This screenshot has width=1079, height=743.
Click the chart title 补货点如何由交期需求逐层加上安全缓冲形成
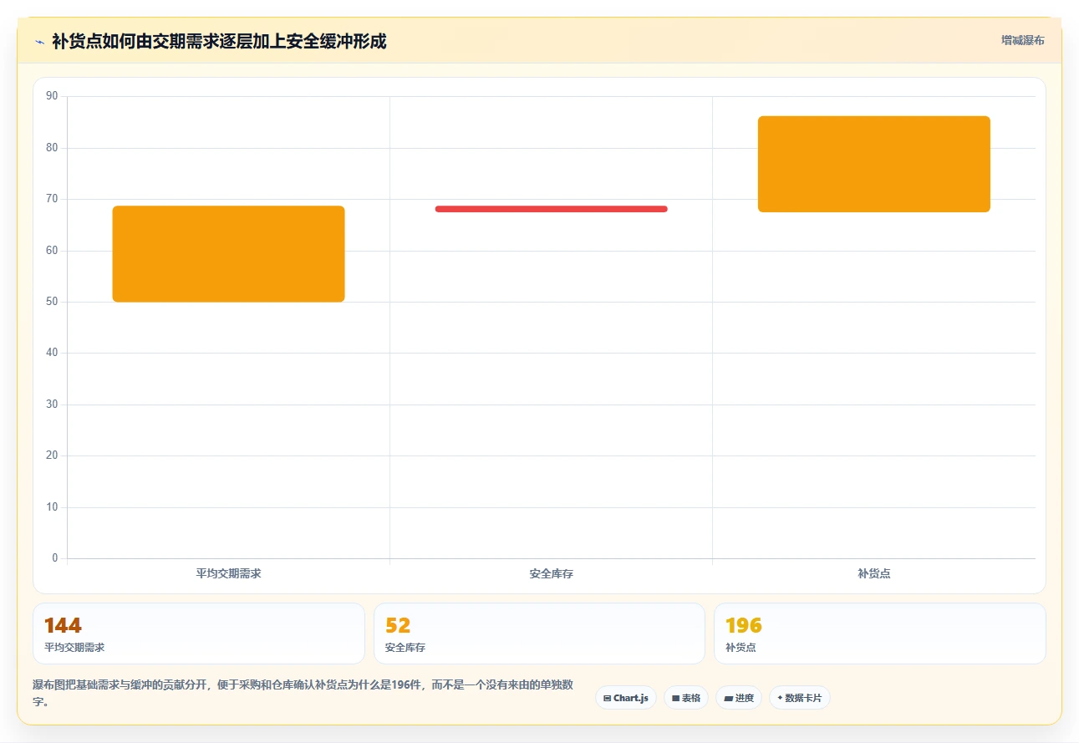coord(219,41)
